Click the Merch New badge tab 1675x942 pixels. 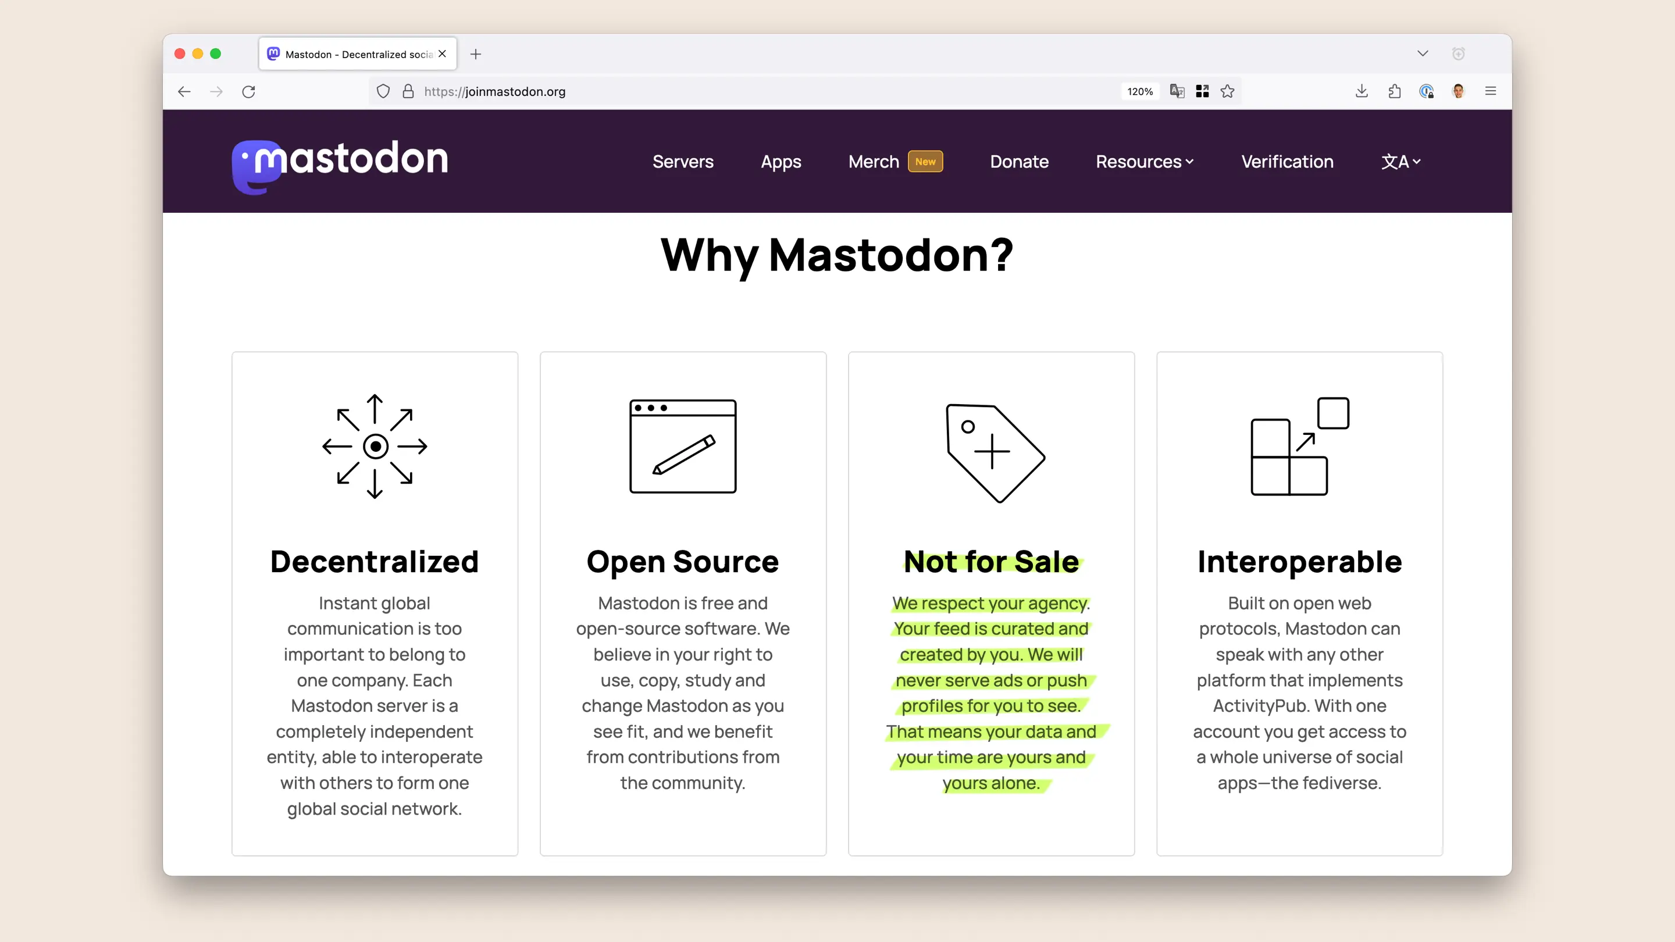tap(895, 161)
